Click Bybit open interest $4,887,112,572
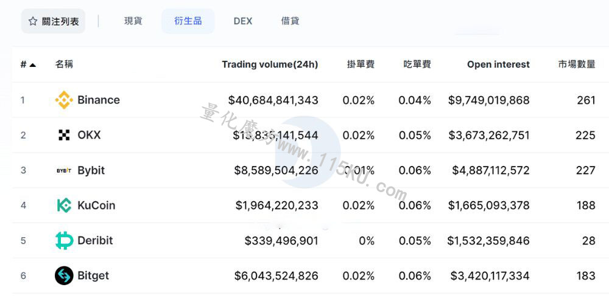Screen dimensions: 609x304 pos(491,171)
